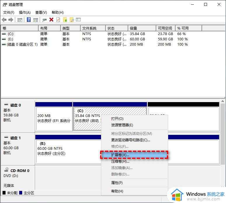Image resolution: width=226 pixels, height=203 pixels.
Task: Sort by the 可用空间 column header
Action: point(166,28)
